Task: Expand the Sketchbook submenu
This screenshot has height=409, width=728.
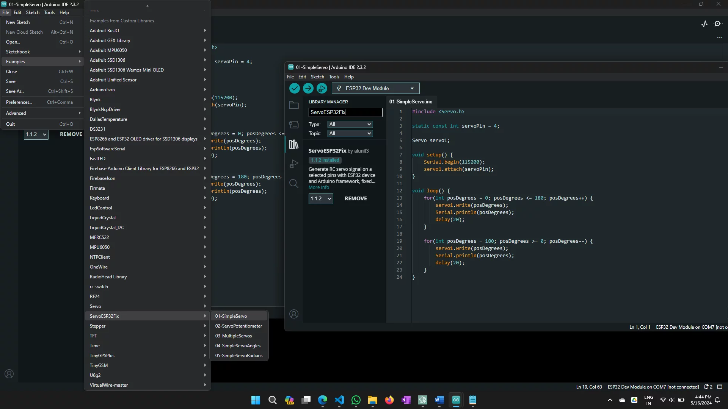Action: [x=42, y=52]
